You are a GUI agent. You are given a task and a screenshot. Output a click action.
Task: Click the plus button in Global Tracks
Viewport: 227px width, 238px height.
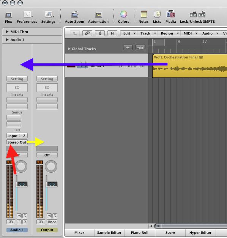(x=128, y=48)
